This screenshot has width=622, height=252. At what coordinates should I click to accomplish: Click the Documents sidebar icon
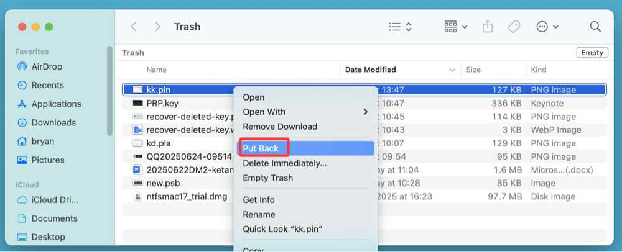click(22, 218)
